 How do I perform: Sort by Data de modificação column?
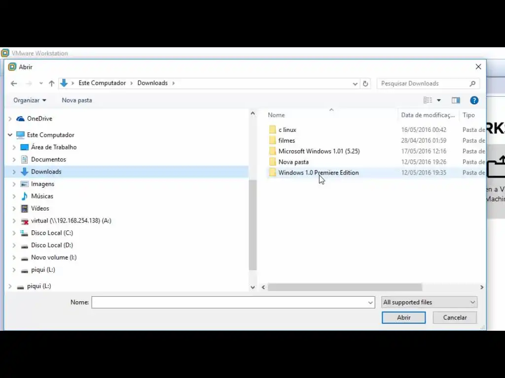pos(428,115)
